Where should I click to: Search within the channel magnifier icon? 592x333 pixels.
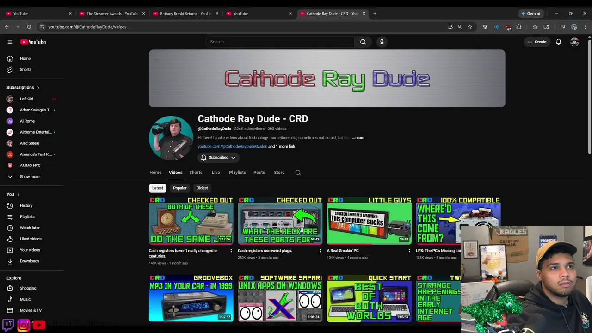coord(298,173)
